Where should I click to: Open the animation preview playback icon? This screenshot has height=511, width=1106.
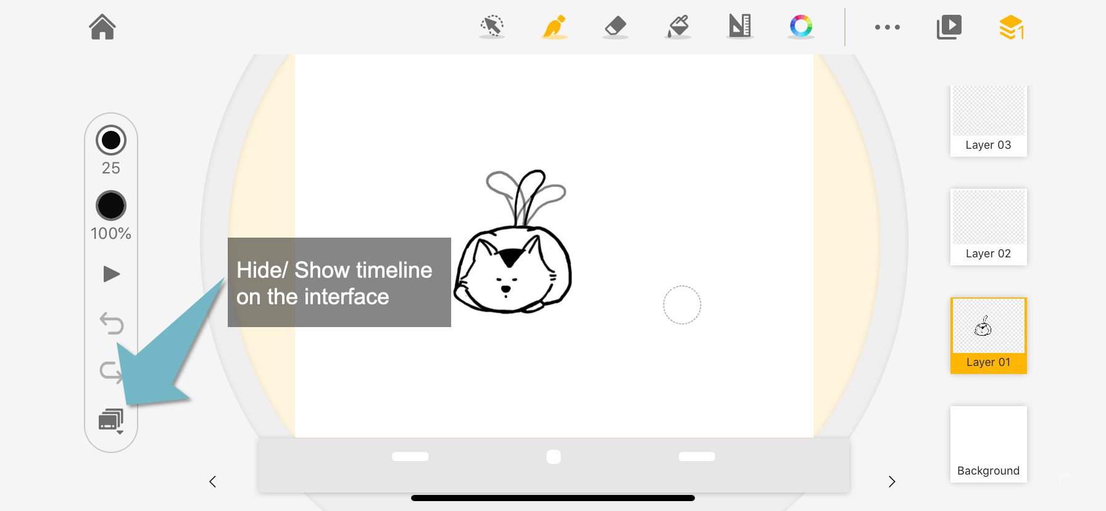tap(949, 27)
